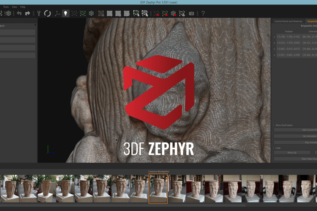317x211 pixels.
Task: Click the gray square with circle icon
Action: click(x=118, y=14)
